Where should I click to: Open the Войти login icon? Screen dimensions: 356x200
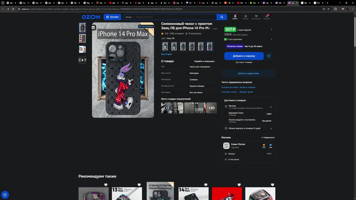pyautogui.click(x=235, y=17)
